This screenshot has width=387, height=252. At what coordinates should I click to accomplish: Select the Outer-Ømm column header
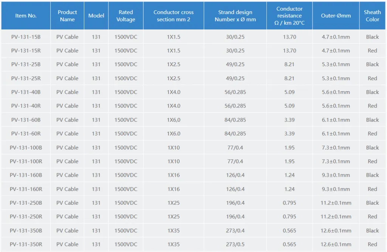pos(336,16)
